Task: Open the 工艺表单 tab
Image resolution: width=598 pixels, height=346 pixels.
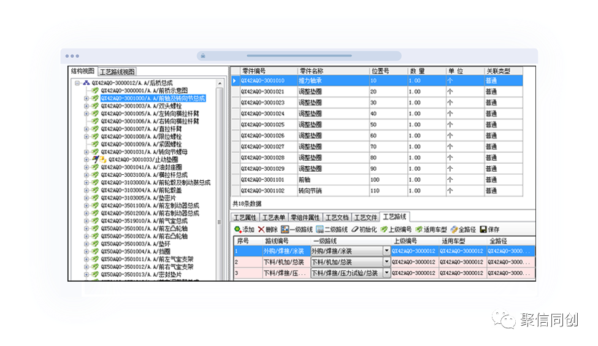Action: point(274,217)
